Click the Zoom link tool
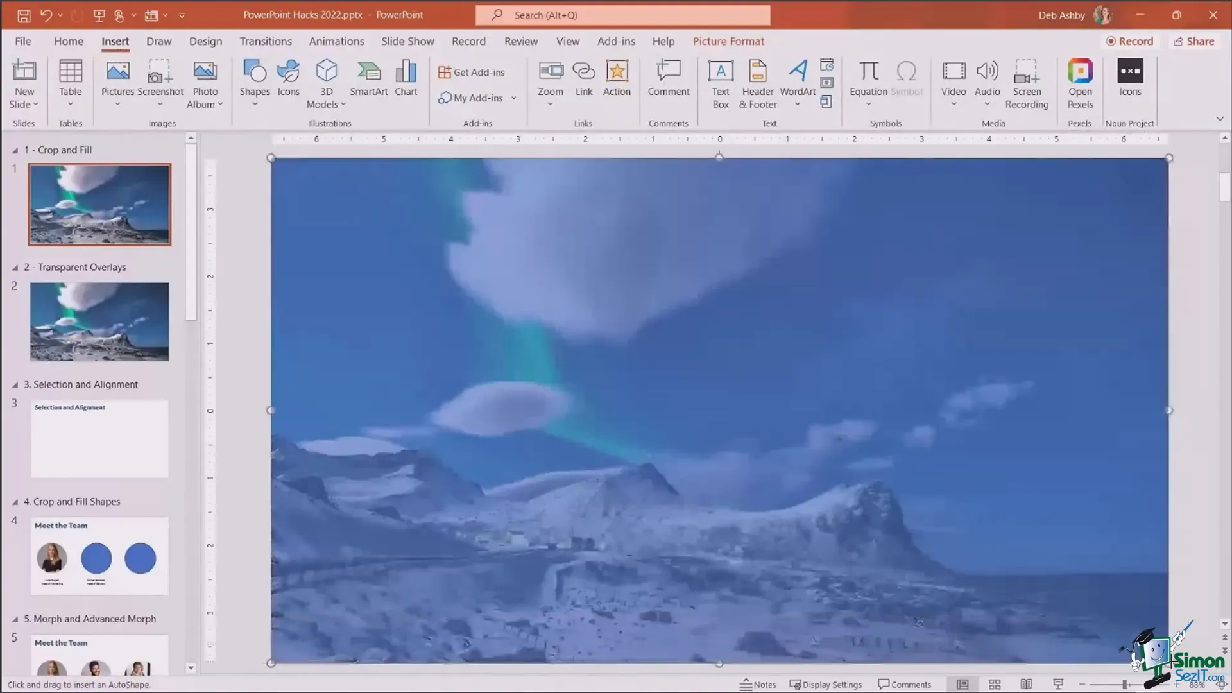Image resolution: width=1232 pixels, height=693 pixels. point(551,83)
